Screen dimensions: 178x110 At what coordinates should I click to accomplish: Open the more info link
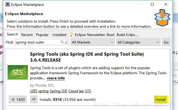pos(56,78)
